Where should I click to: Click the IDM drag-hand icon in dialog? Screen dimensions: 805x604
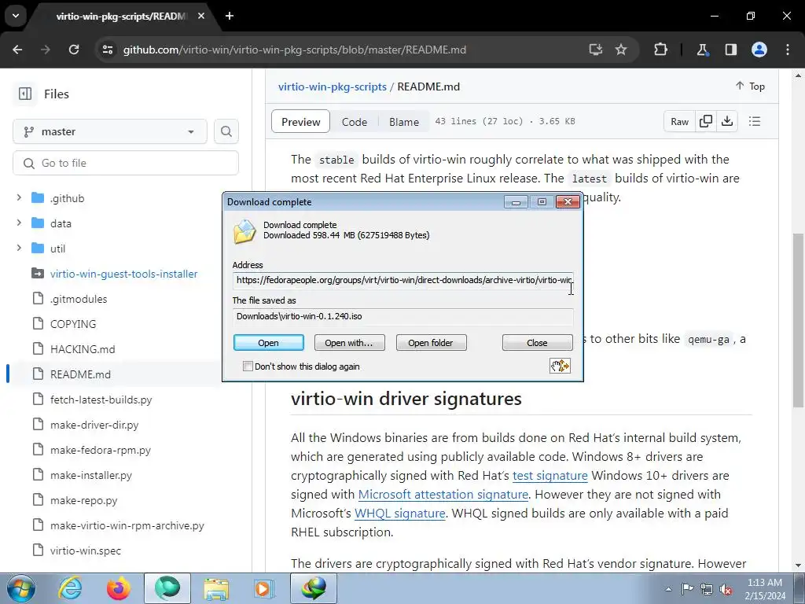pos(560,366)
